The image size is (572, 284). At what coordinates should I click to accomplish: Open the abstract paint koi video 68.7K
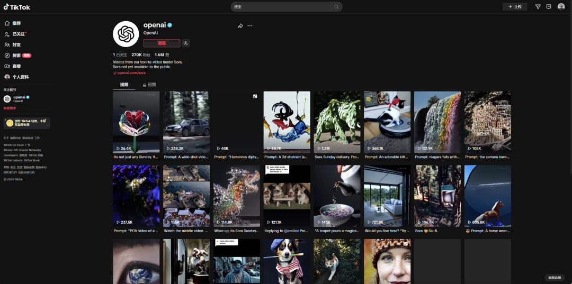(287, 122)
